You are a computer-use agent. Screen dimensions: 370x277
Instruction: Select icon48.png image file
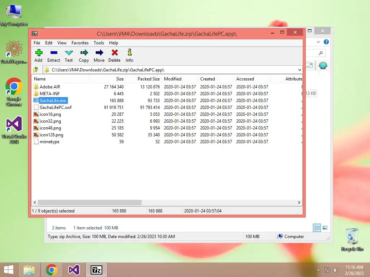pyautogui.click(x=47, y=128)
